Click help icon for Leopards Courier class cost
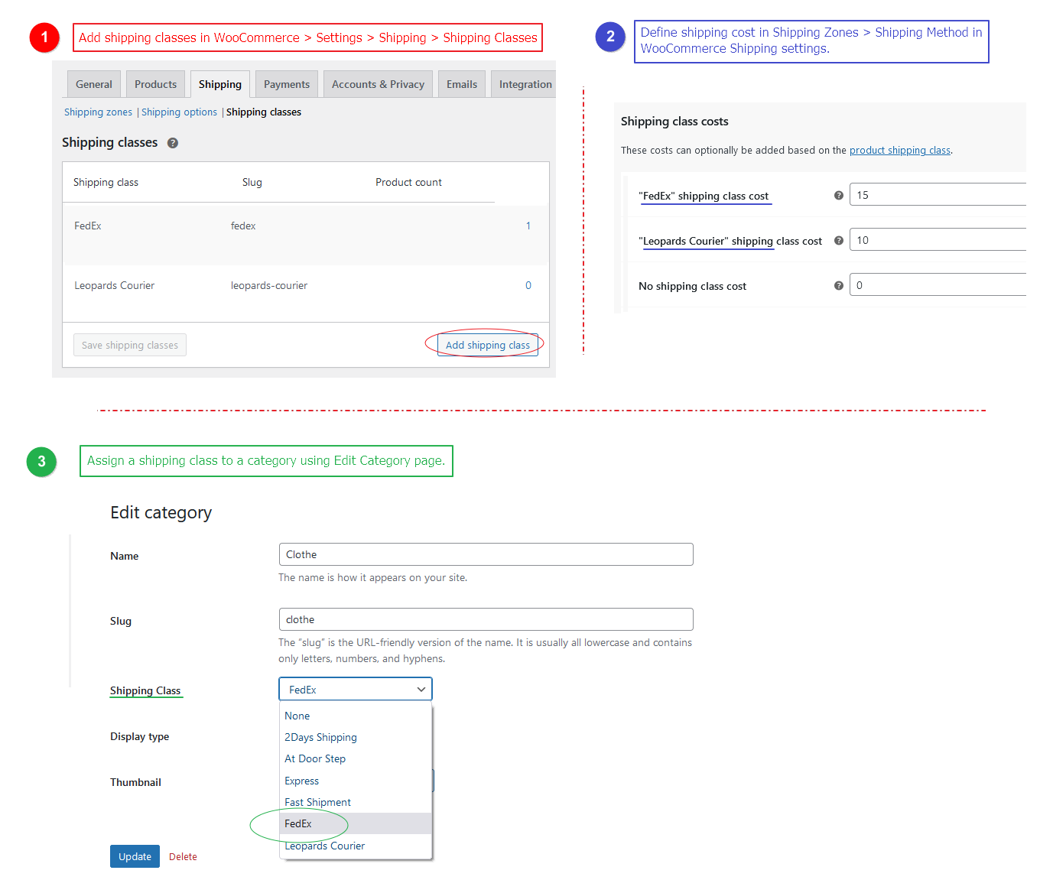Image resolution: width=1053 pixels, height=893 pixels. (x=839, y=241)
